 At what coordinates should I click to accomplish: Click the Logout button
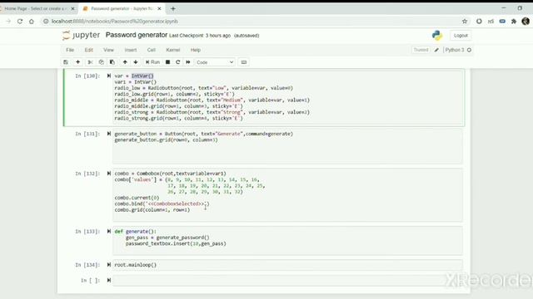tap(461, 35)
